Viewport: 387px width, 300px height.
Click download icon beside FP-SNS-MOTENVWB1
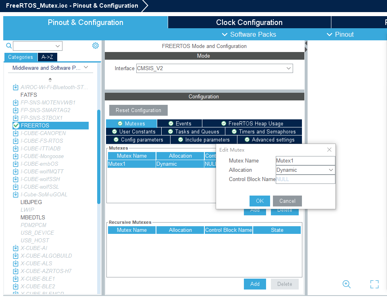(16, 102)
